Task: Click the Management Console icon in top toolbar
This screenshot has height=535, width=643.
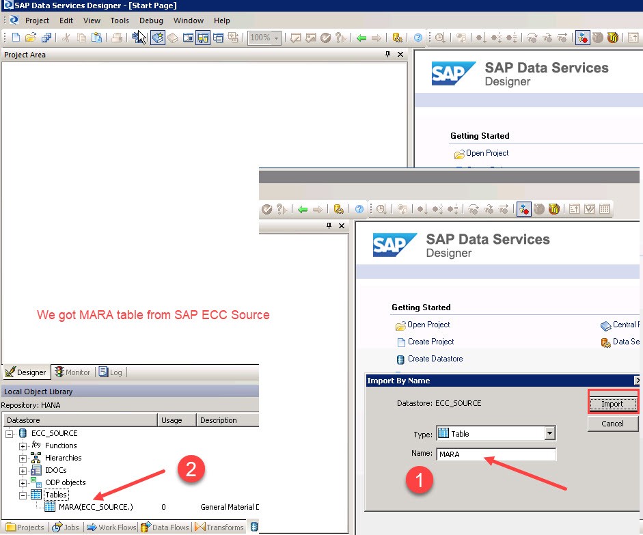Action: pos(397,38)
